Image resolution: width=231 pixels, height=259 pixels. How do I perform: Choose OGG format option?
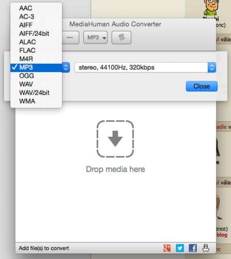pos(36,76)
